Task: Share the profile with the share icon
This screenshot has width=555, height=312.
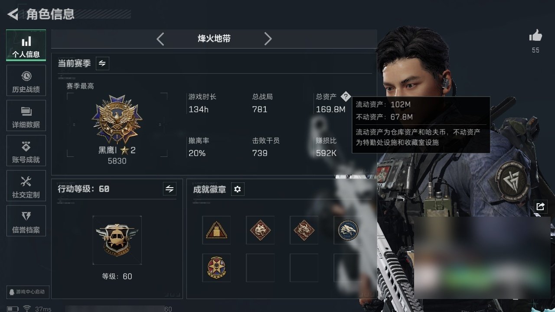Action: click(x=540, y=206)
